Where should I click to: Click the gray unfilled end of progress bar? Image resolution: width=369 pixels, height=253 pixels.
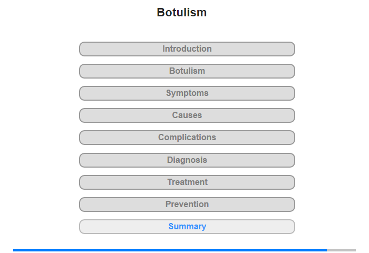pyautogui.click(x=342, y=250)
